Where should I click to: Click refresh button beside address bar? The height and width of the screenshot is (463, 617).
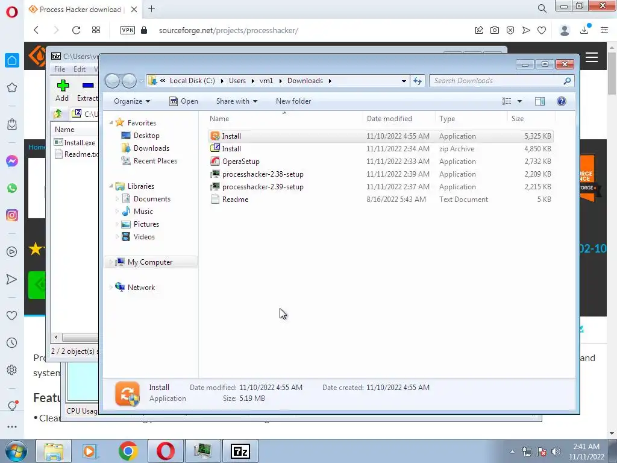tap(418, 81)
